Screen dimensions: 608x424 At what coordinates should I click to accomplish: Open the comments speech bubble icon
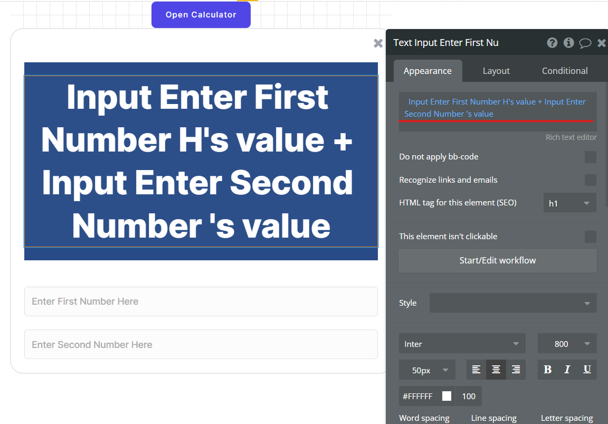(585, 43)
